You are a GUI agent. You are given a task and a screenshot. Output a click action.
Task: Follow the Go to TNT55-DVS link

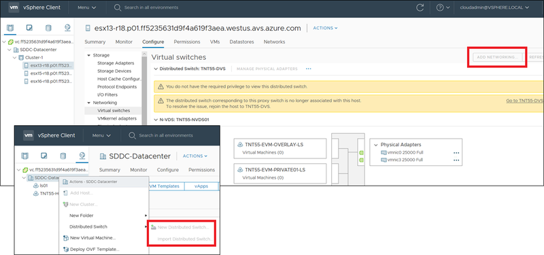coord(525,101)
